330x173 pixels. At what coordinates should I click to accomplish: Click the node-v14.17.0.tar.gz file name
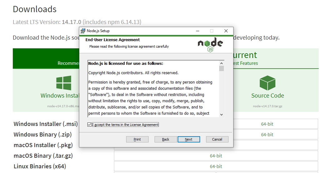pyautogui.click(x=268, y=106)
